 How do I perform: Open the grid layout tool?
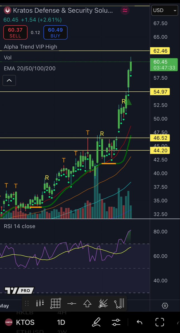(56, 303)
